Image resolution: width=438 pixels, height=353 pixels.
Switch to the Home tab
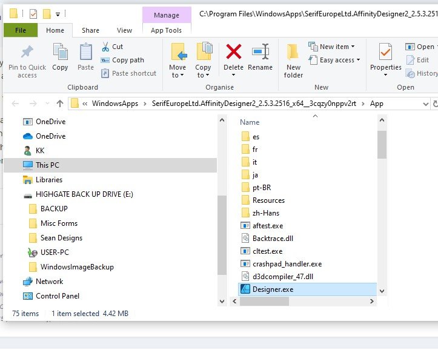coord(55,30)
